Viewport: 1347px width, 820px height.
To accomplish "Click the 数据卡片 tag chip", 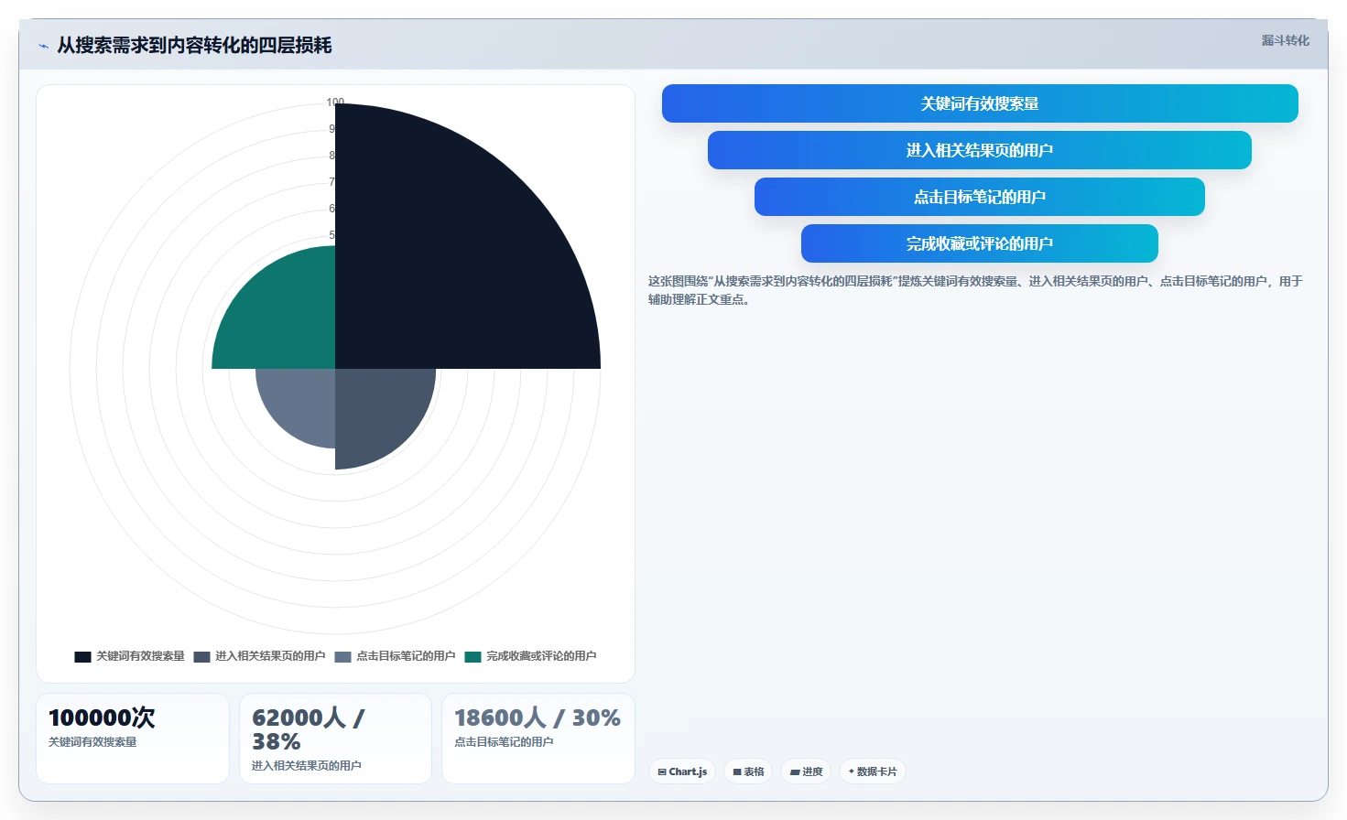I will coord(873,771).
